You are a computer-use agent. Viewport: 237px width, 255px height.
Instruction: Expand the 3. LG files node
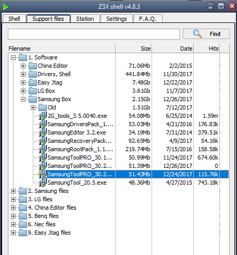click(13, 199)
